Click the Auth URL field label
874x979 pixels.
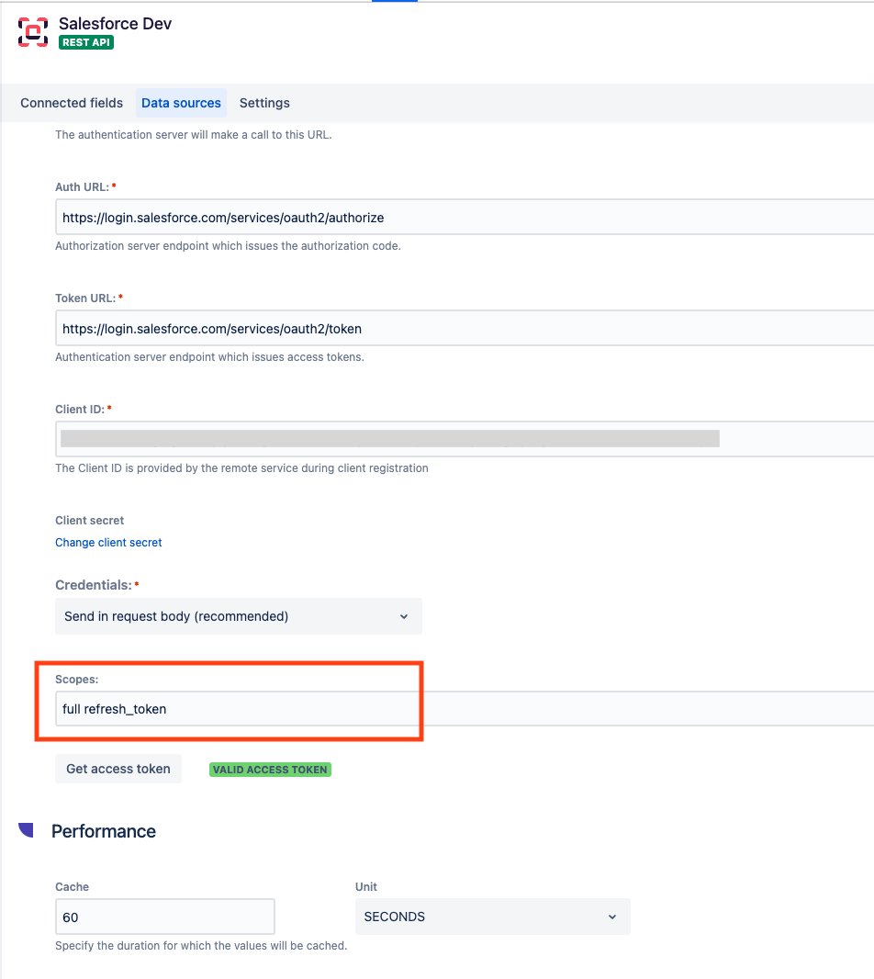(82, 186)
